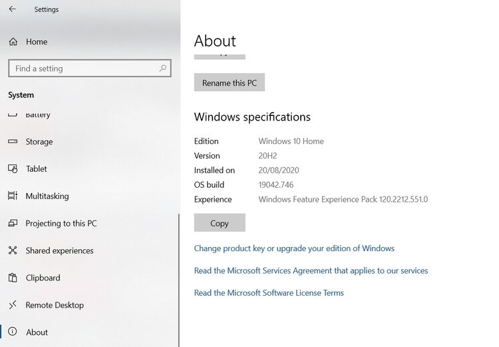Click the Rename this PC button
Viewport: 499px width, 347px height.
(229, 83)
